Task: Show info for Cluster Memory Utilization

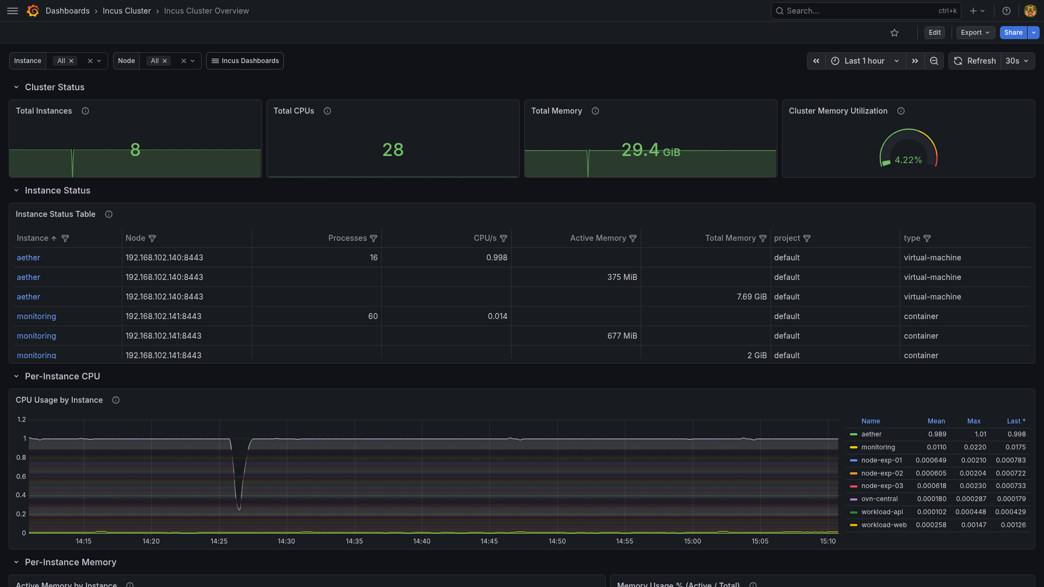Action: (901, 111)
